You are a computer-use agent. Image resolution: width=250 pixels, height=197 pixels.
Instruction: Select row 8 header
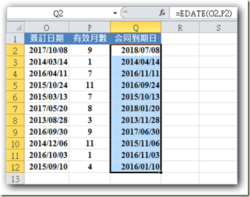point(15,120)
